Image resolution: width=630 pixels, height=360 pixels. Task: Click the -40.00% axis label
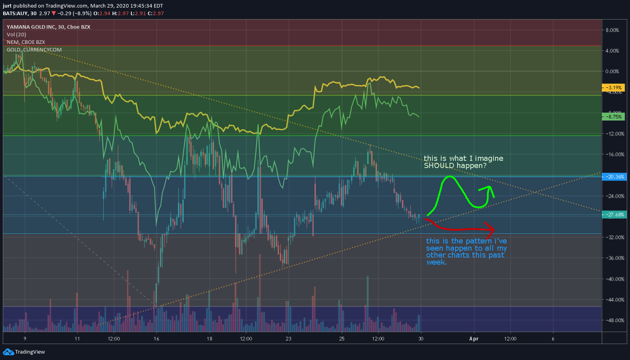tap(614, 279)
